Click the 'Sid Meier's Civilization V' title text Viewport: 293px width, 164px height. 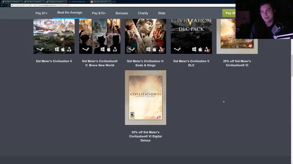(x=54, y=61)
